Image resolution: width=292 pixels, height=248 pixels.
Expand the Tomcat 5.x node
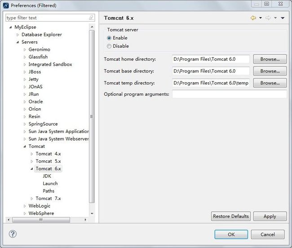31,161
